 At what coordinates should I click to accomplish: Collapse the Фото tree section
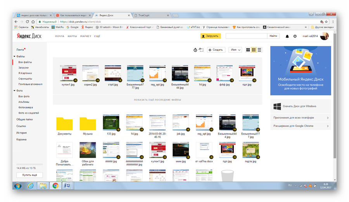pyautogui.click(x=14, y=91)
